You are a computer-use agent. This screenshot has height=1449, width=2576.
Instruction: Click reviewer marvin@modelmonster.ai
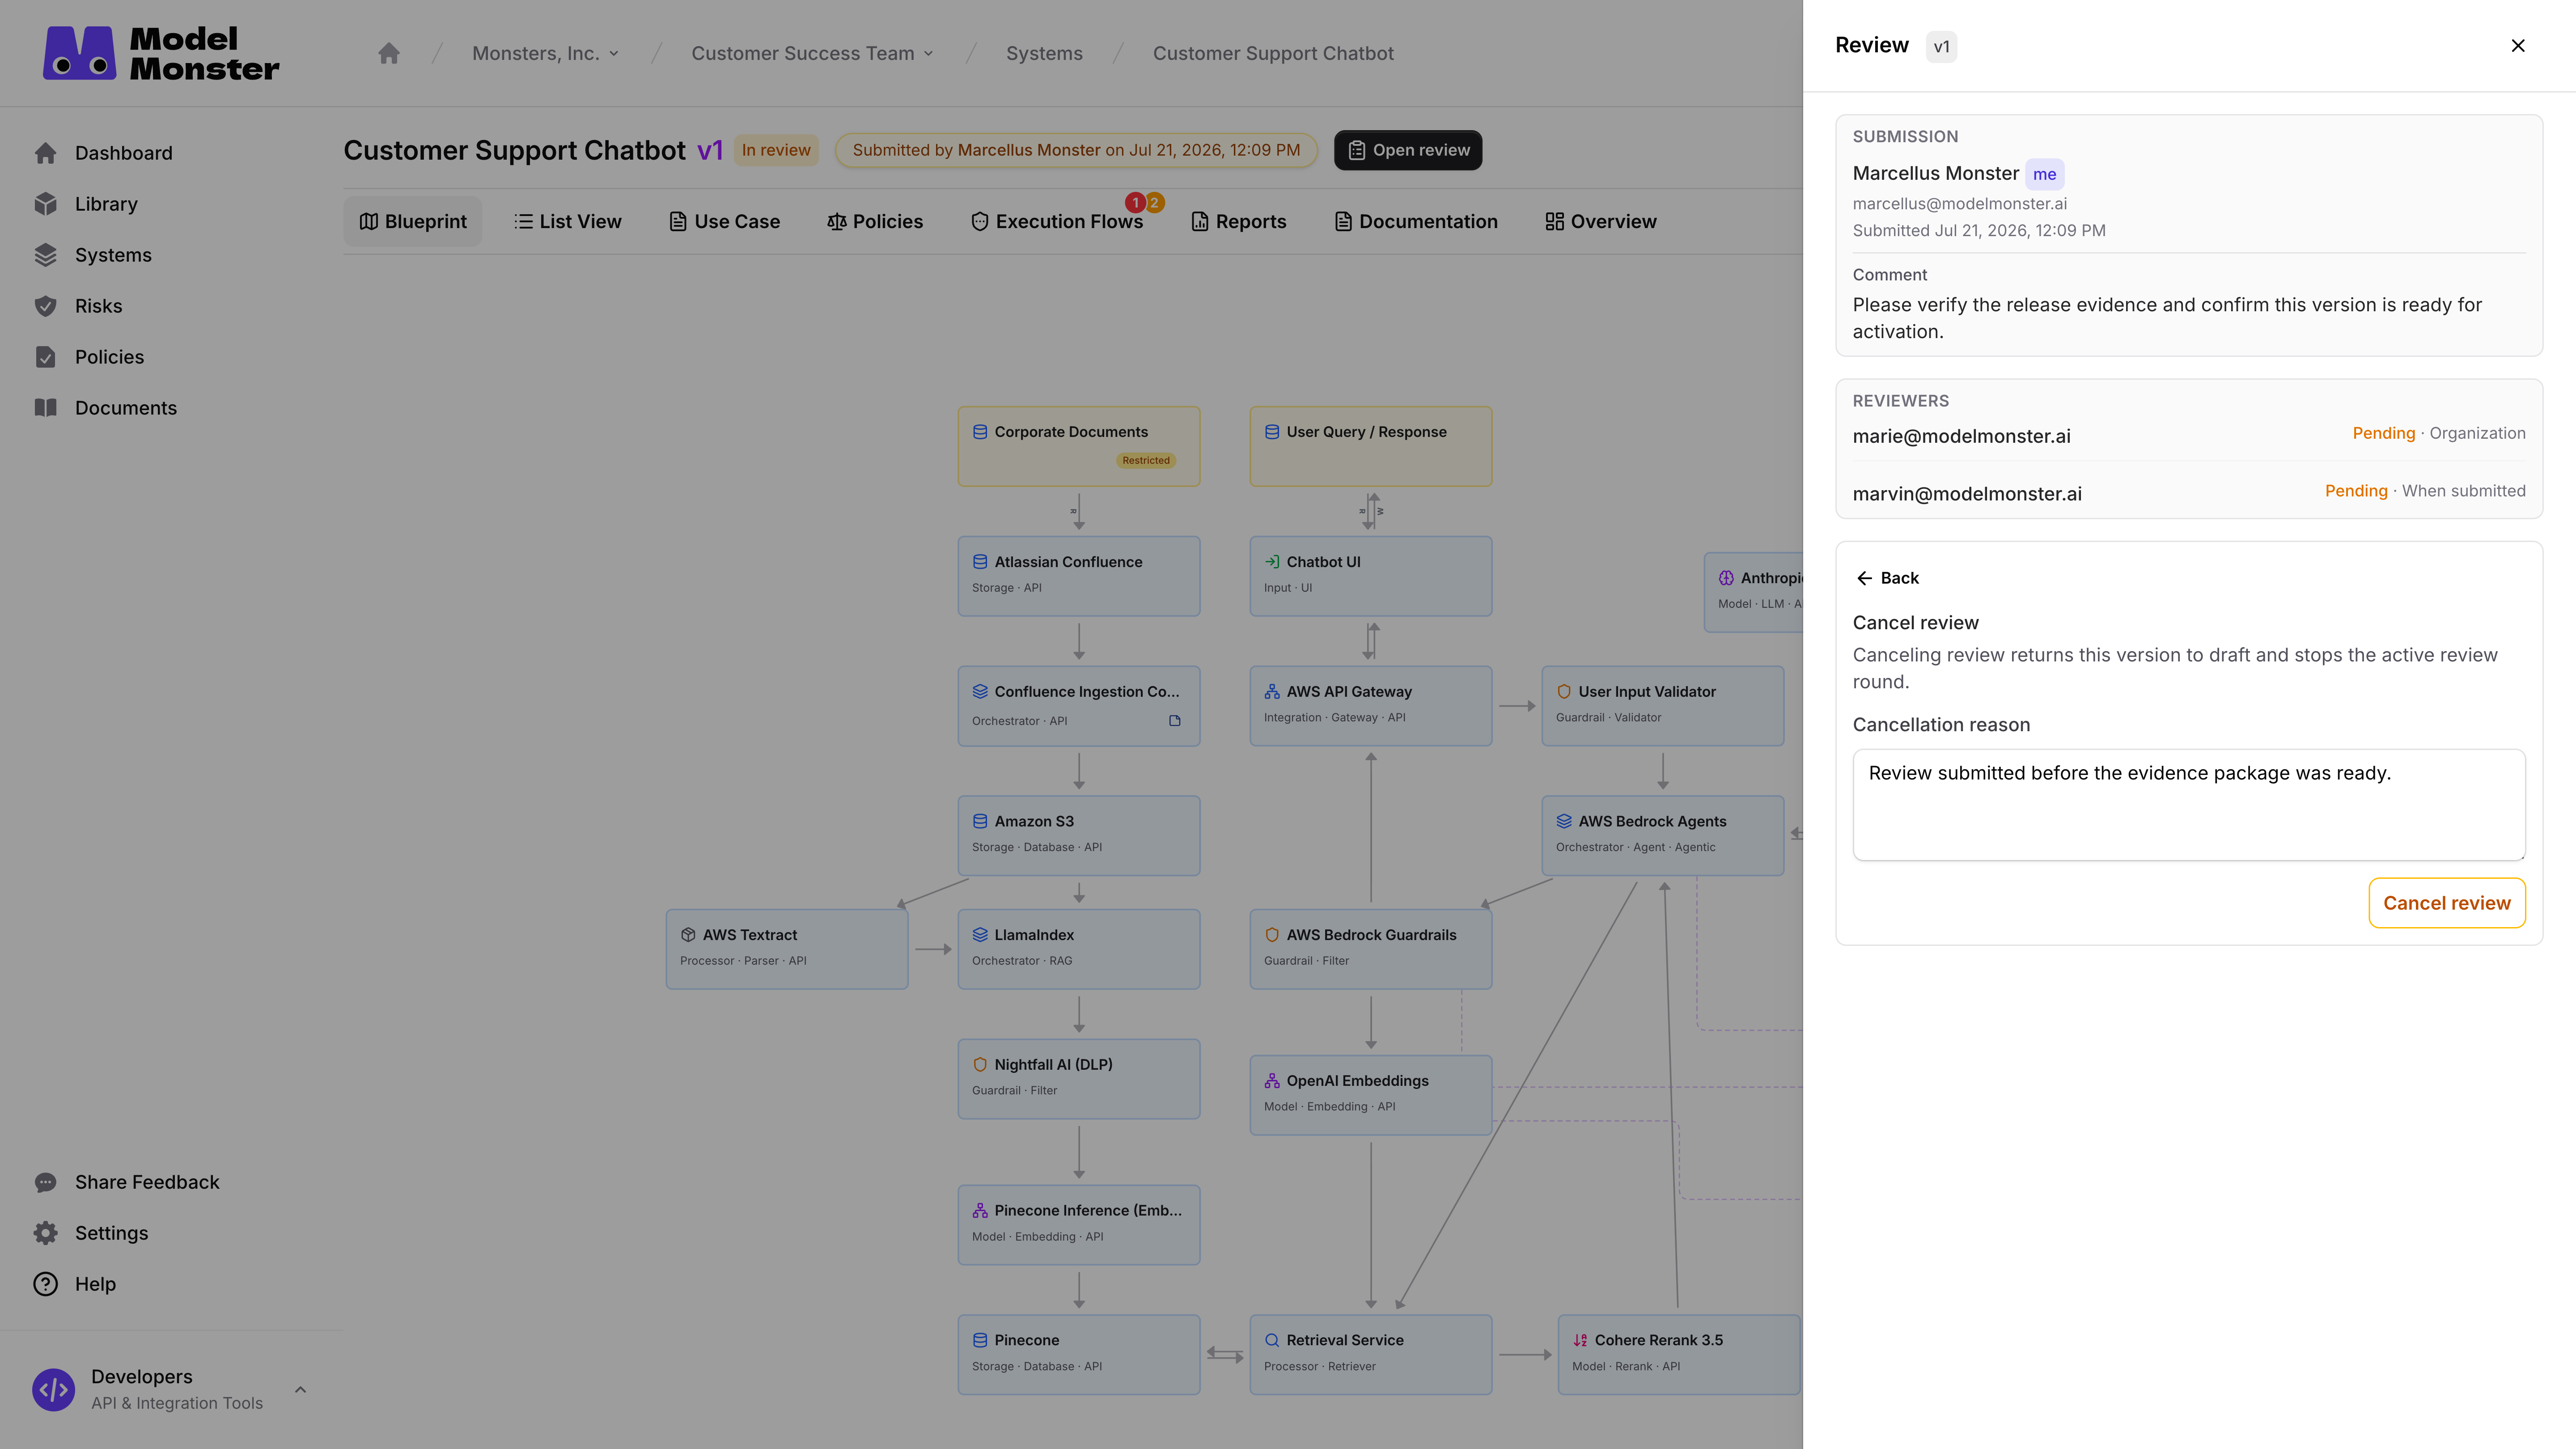pyautogui.click(x=1967, y=494)
